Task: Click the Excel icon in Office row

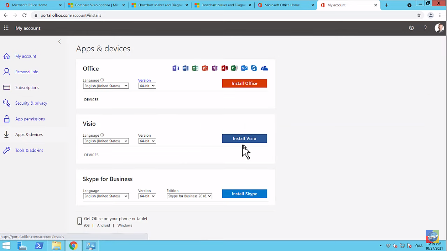Action: [x=195, y=68]
